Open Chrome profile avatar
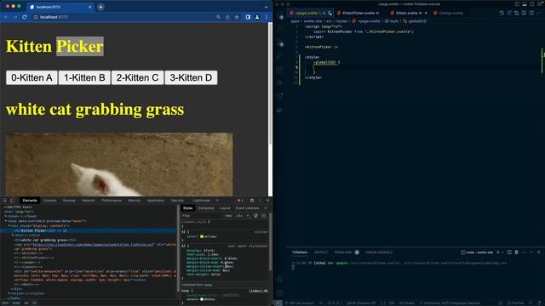Image resolution: width=545 pixels, height=306 pixels. click(257, 17)
